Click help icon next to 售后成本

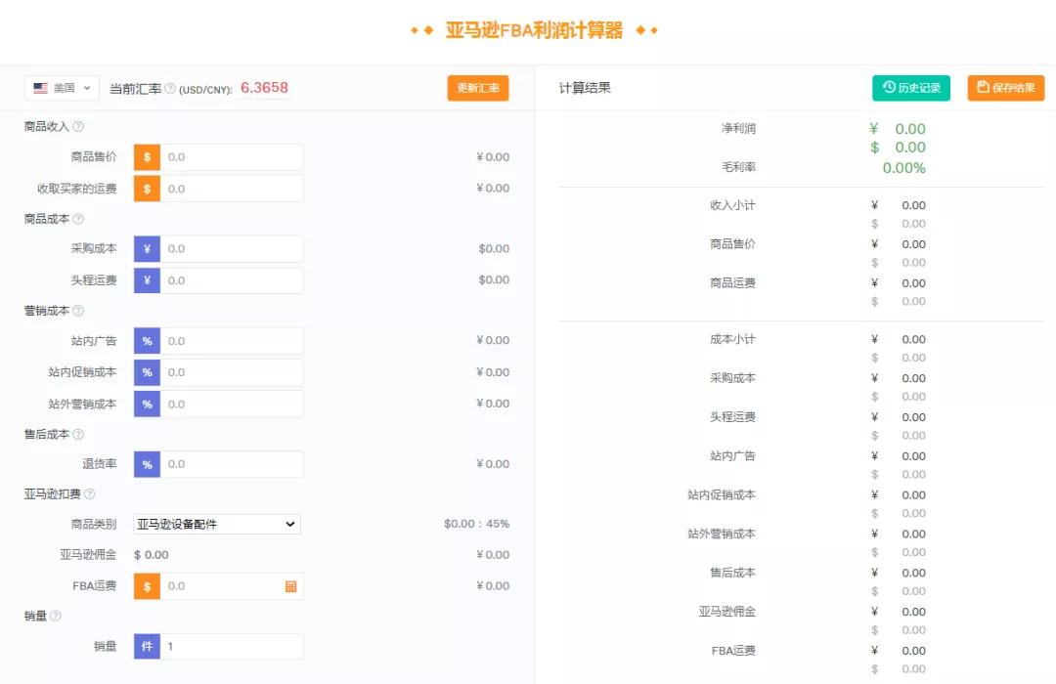click(x=78, y=434)
